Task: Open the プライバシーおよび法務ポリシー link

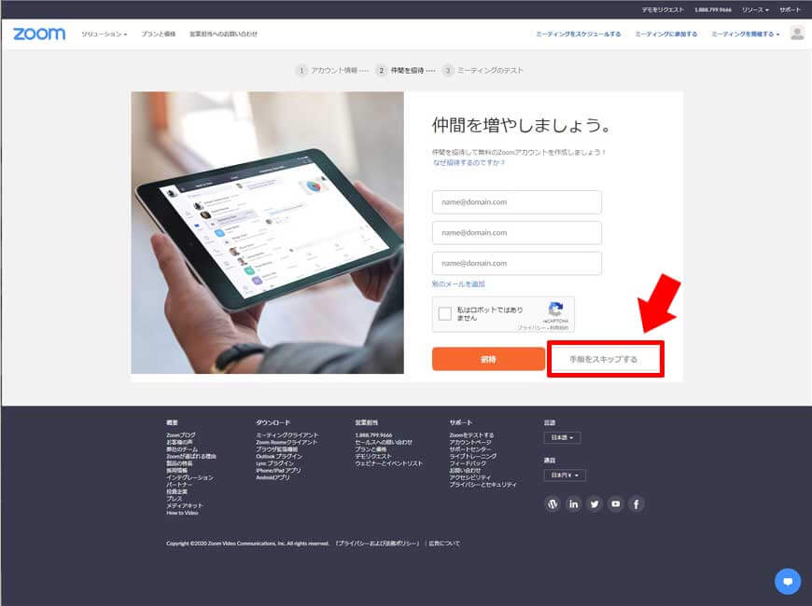Action: click(x=377, y=544)
